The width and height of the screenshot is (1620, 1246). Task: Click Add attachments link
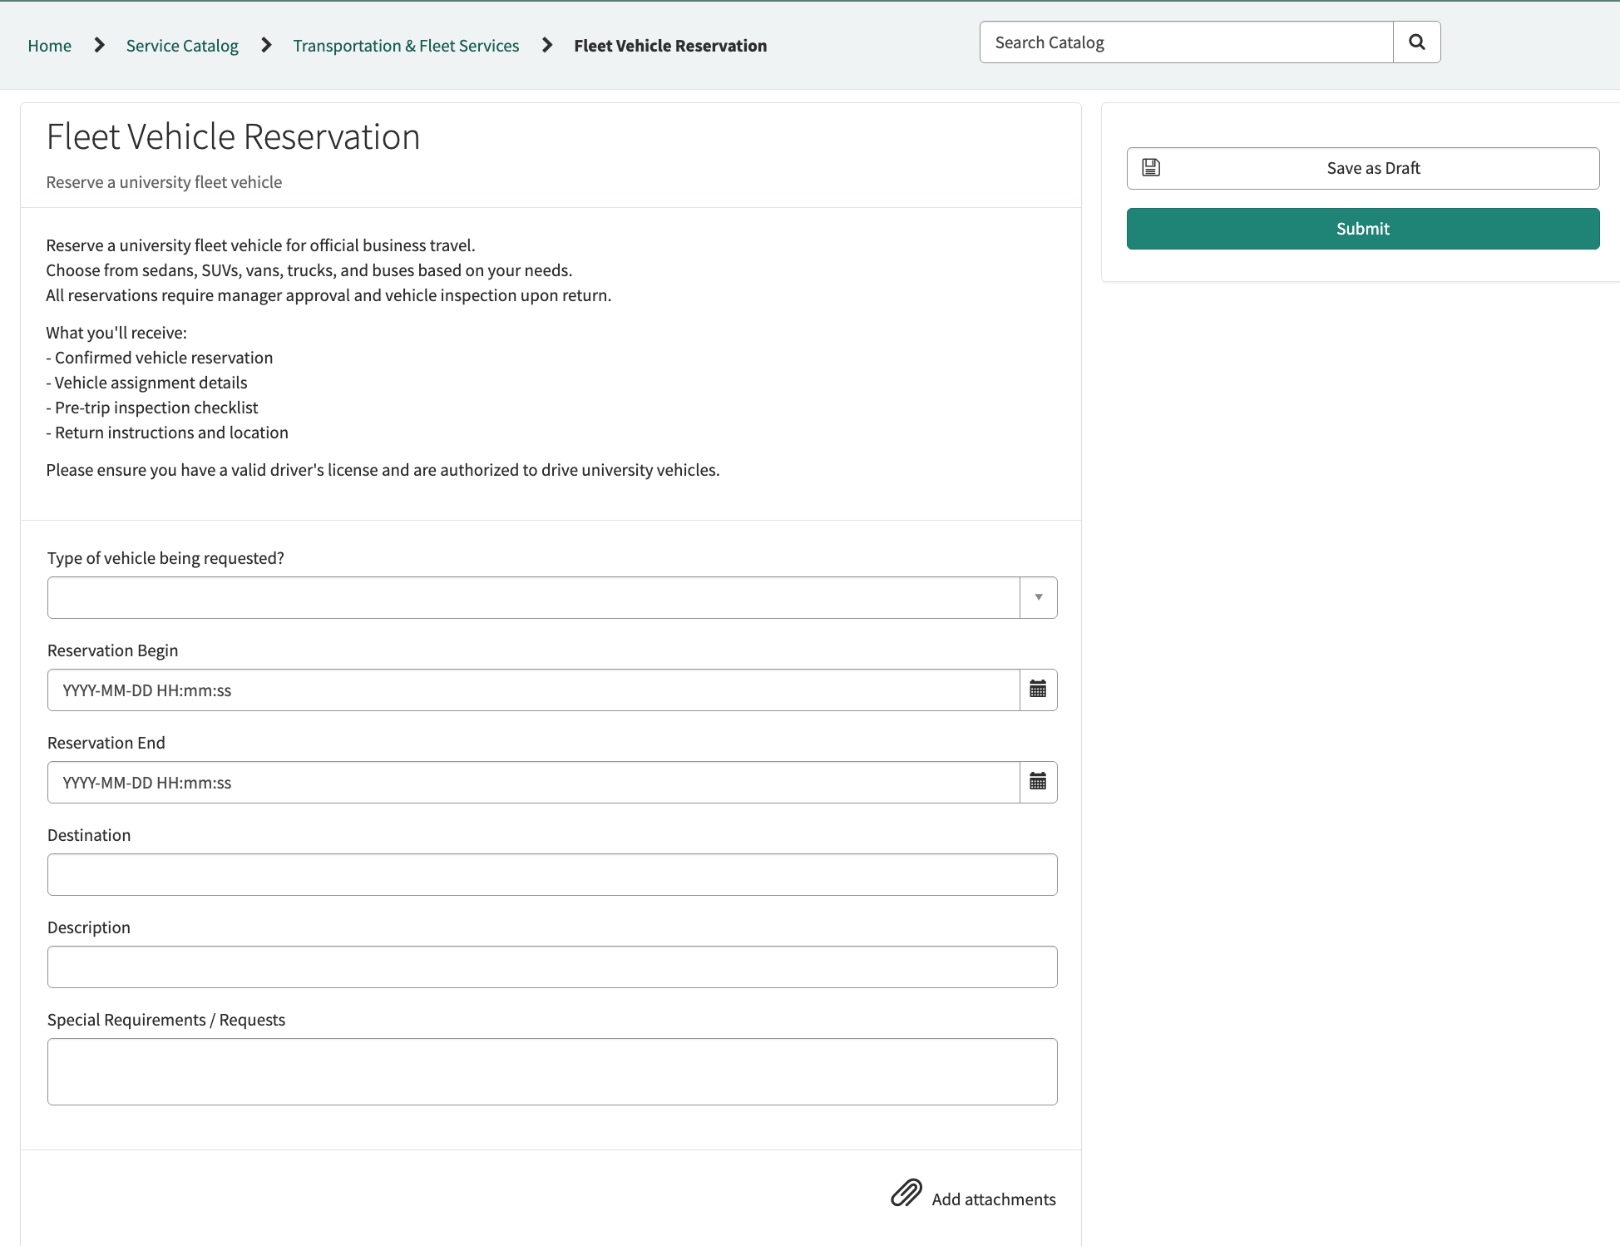coord(993,1199)
